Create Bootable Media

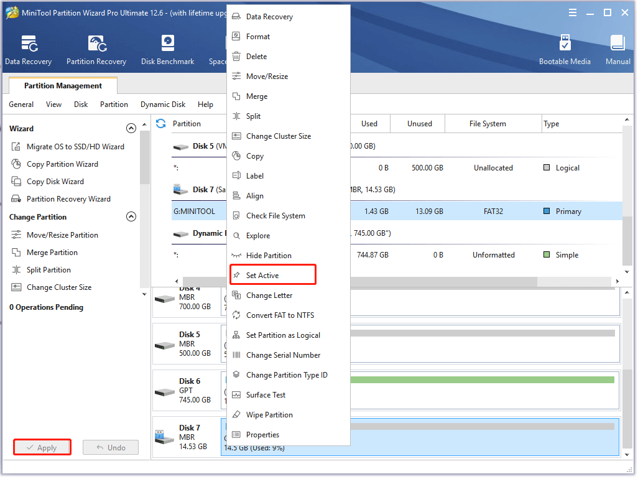(565, 50)
